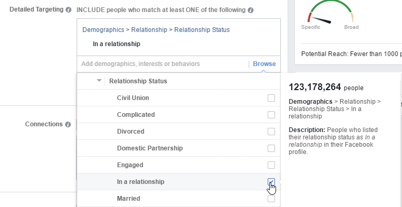This screenshot has height=207, width=402.
Task: Click the info icon beside Connections
Action: point(68,125)
